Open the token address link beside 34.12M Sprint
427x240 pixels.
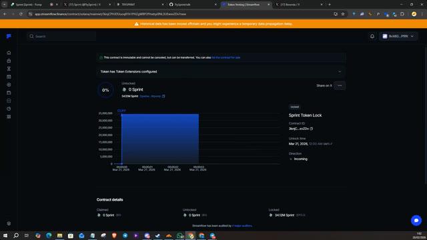pyautogui.click(x=150, y=96)
